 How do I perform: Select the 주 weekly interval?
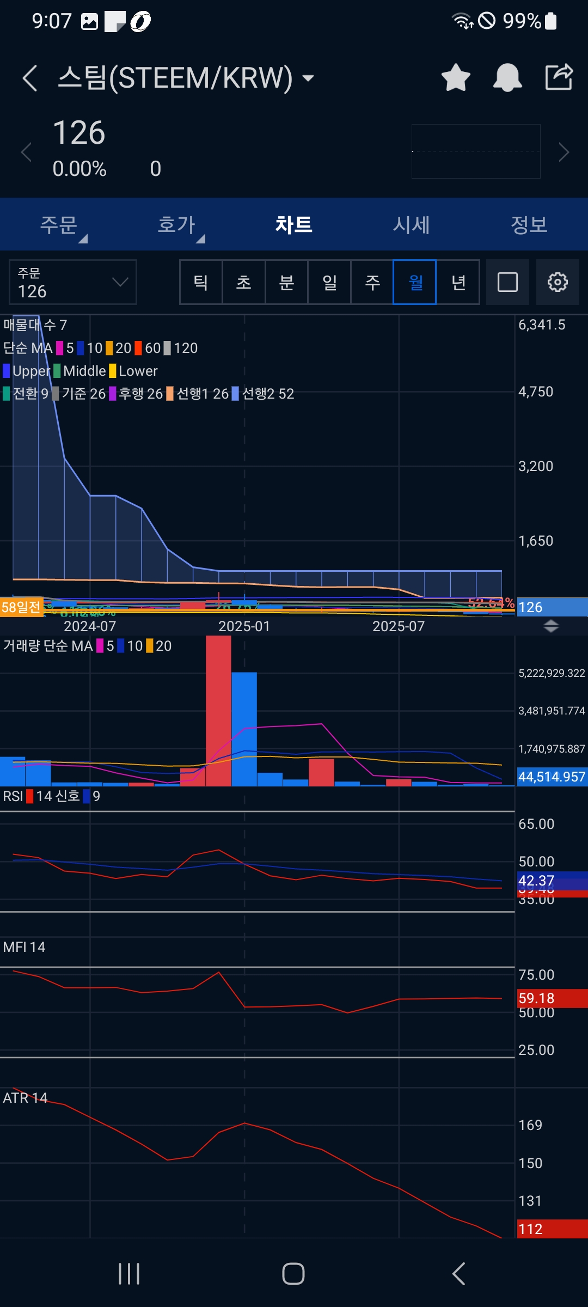(x=372, y=282)
